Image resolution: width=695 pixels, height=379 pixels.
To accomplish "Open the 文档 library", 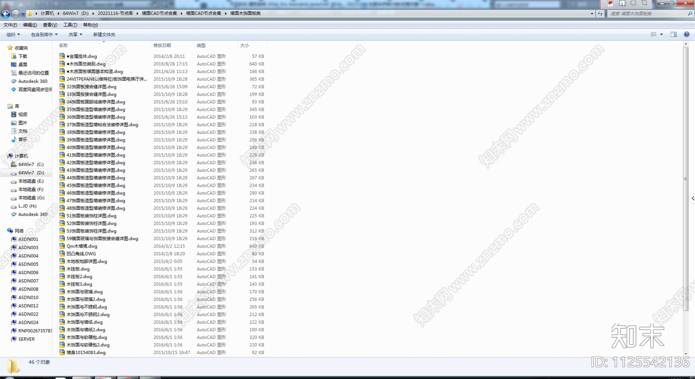I will pyautogui.click(x=23, y=131).
